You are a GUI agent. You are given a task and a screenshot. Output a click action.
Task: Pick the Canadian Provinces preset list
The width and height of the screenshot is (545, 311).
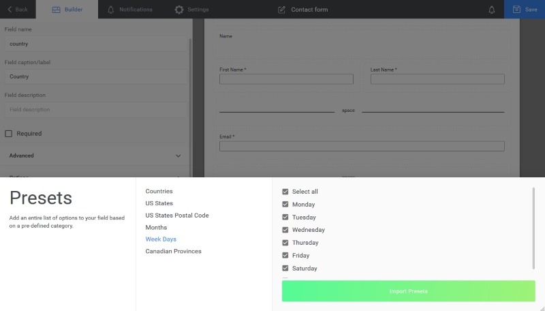[x=173, y=251]
